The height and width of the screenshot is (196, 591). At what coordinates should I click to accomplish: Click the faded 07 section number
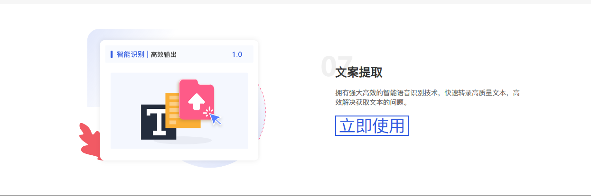coord(337,66)
